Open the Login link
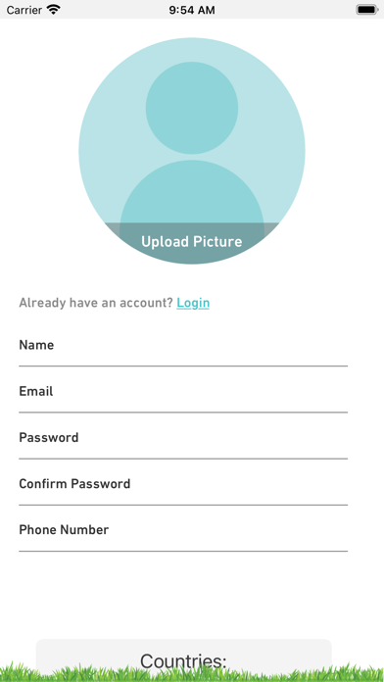384x682 pixels. [193, 303]
